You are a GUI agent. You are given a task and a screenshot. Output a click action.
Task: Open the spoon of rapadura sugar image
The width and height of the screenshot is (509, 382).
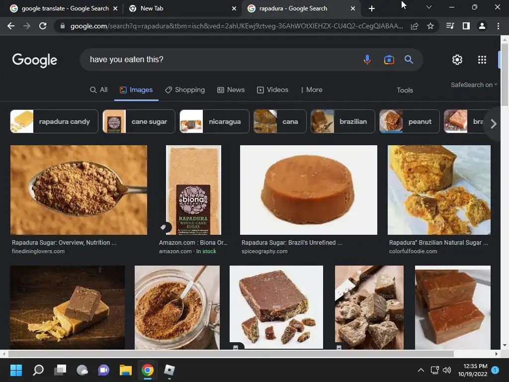79,190
